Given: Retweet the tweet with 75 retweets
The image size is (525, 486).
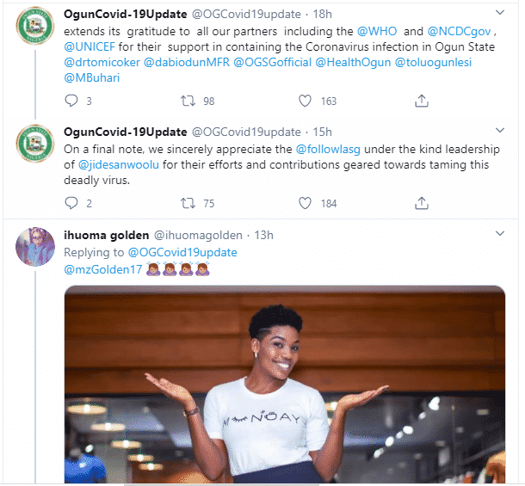Looking at the screenshot, I should 188,204.
